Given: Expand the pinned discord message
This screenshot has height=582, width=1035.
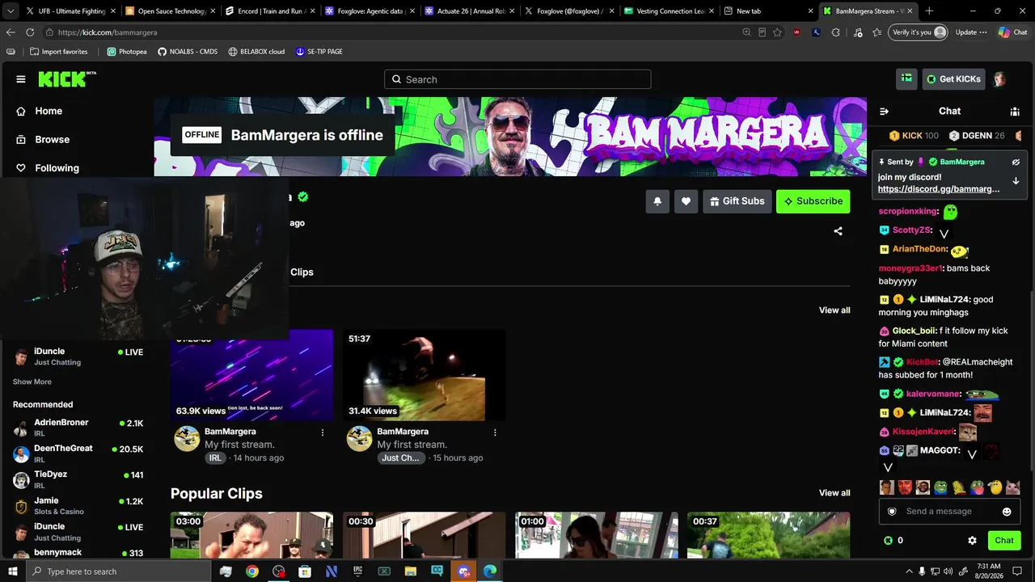Looking at the screenshot, I should pos(1016,181).
